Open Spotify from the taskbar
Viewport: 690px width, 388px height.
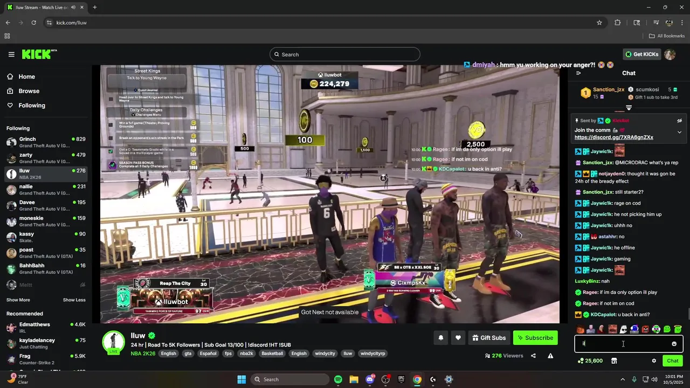(338, 379)
